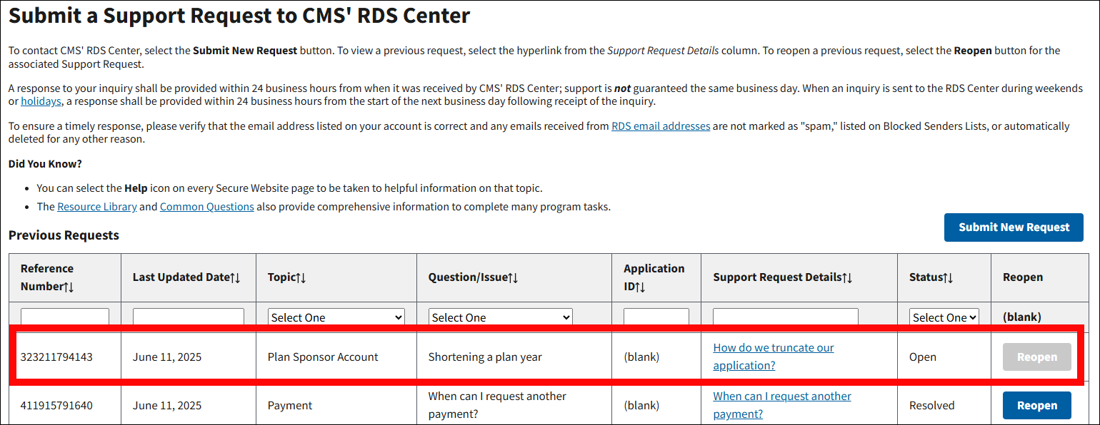Image resolution: width=1100 pixels, height=425 pixels.
Task: Click the grayed-out Reopen button
Action: click(1036, 357)
